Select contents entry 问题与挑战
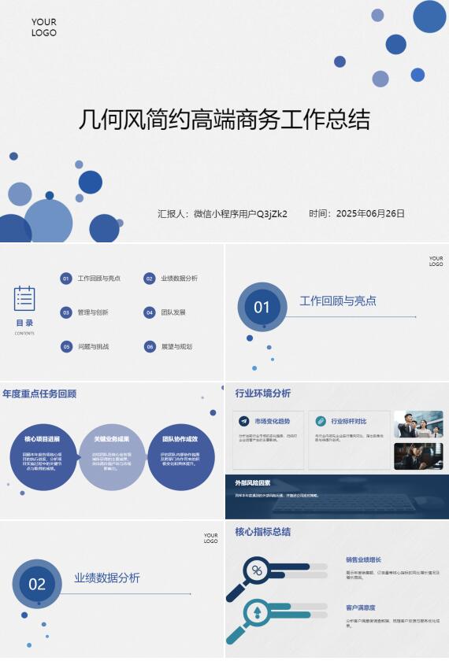Image resolution: width=449 pixels, height=661 pixels. tap(93, 346)
